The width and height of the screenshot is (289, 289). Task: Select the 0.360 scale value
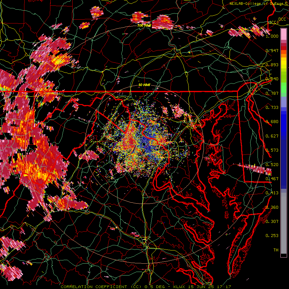[x=272, y=207]
